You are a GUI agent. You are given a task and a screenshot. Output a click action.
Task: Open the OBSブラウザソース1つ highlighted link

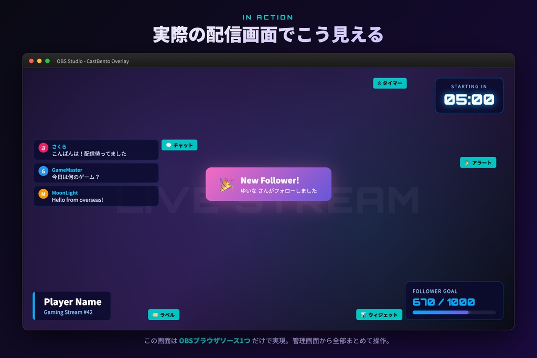[213, 340]
